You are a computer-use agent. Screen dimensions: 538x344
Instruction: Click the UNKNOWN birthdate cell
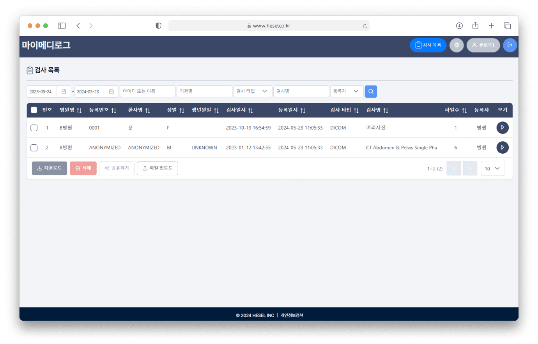click(x=204, y=147)
